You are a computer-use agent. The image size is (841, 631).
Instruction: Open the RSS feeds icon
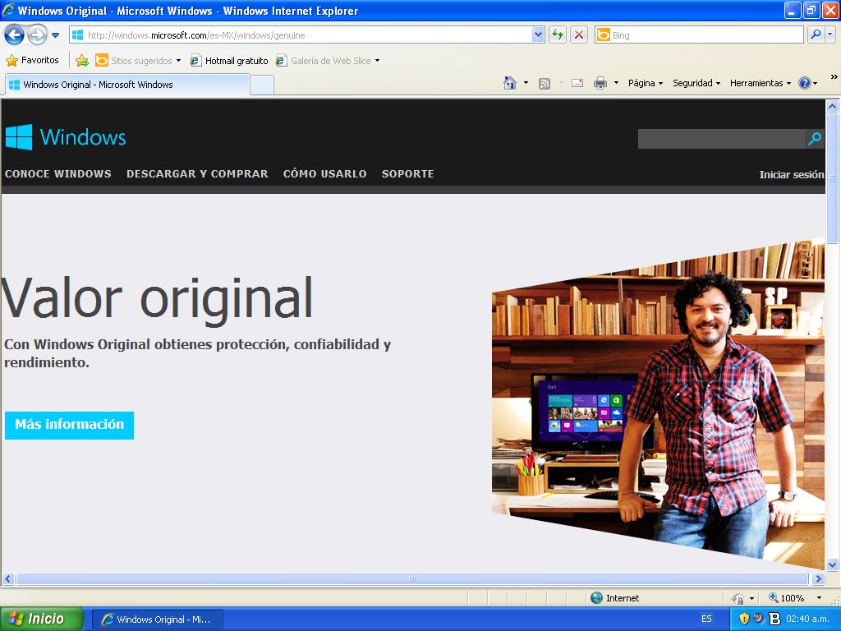point(544,82)
